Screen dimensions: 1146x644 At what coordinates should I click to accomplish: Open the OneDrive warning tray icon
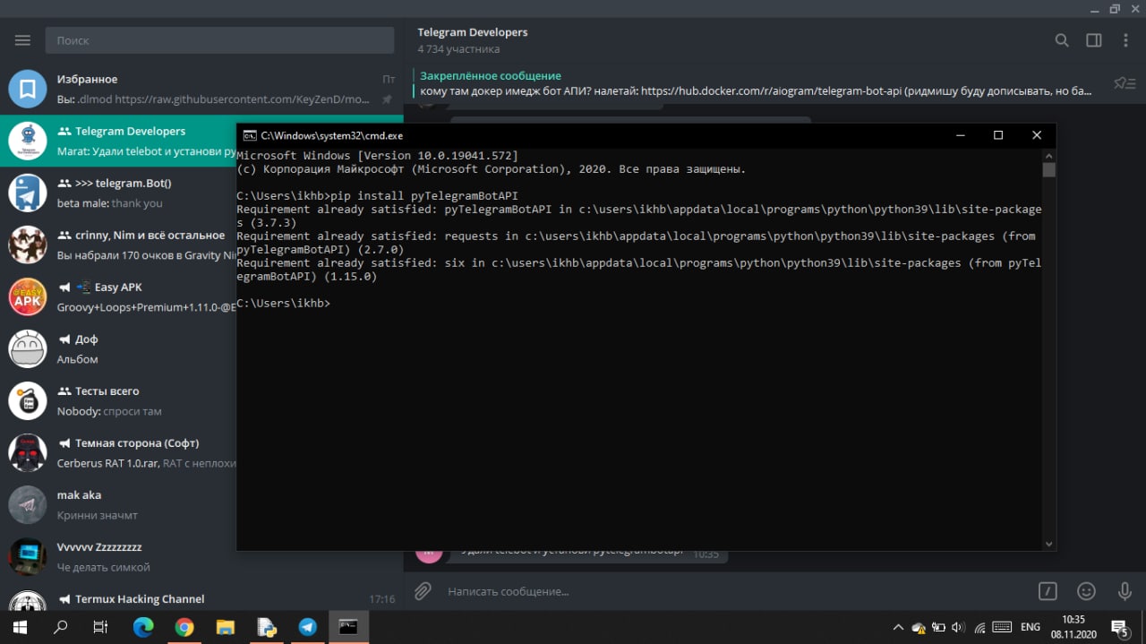point(919,627)
